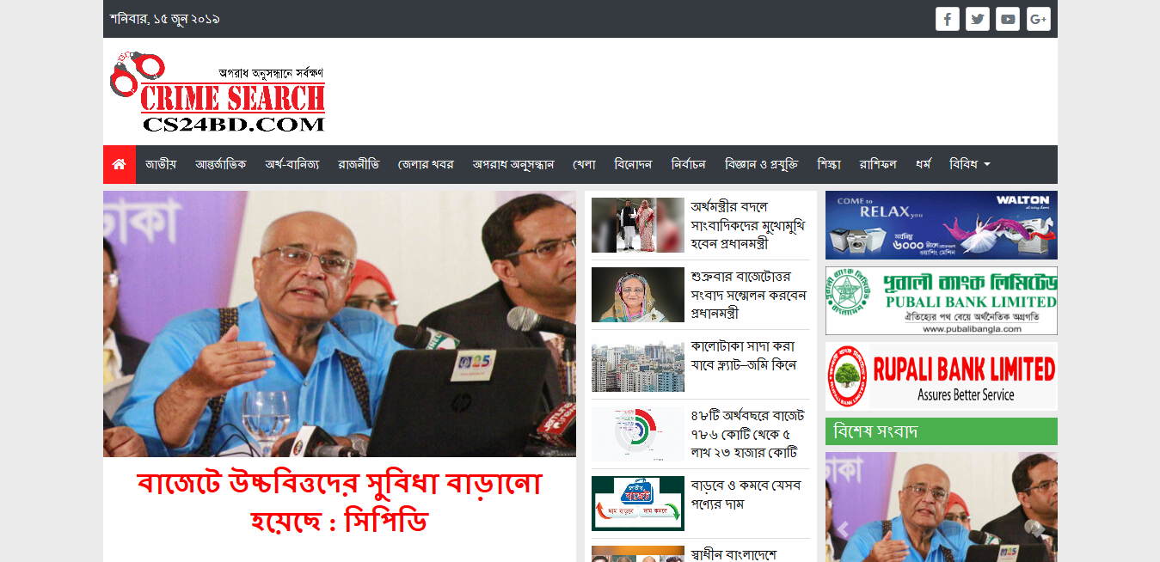Open the জাতীয় menu item
Screen dimensions: 1160x562
point(161,164)
